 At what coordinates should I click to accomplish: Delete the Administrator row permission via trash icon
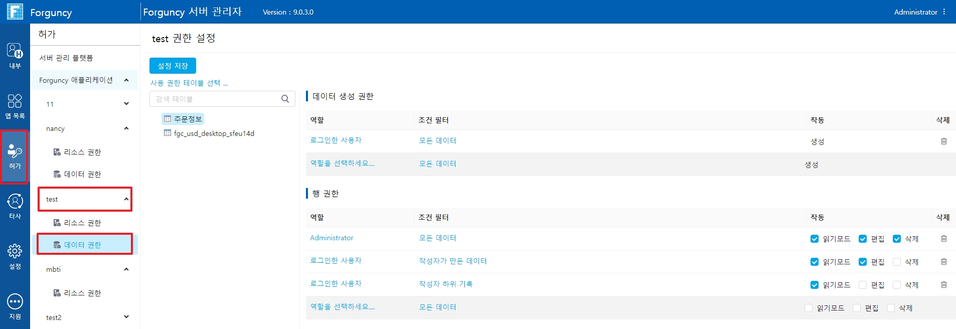(943, 239)
